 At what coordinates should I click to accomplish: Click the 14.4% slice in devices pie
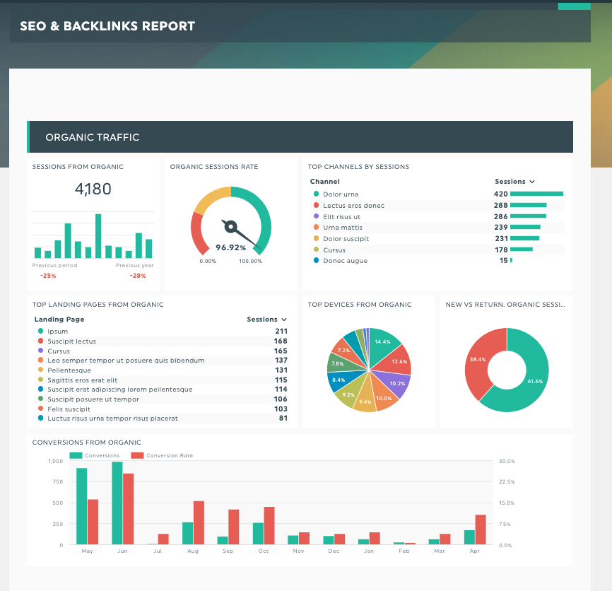click(382, 341)
